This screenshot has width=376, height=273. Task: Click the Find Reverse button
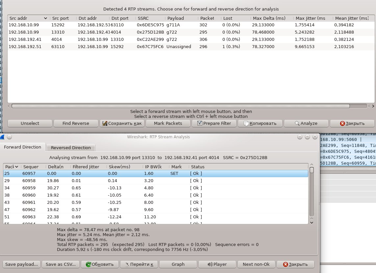tap(76, 123)
